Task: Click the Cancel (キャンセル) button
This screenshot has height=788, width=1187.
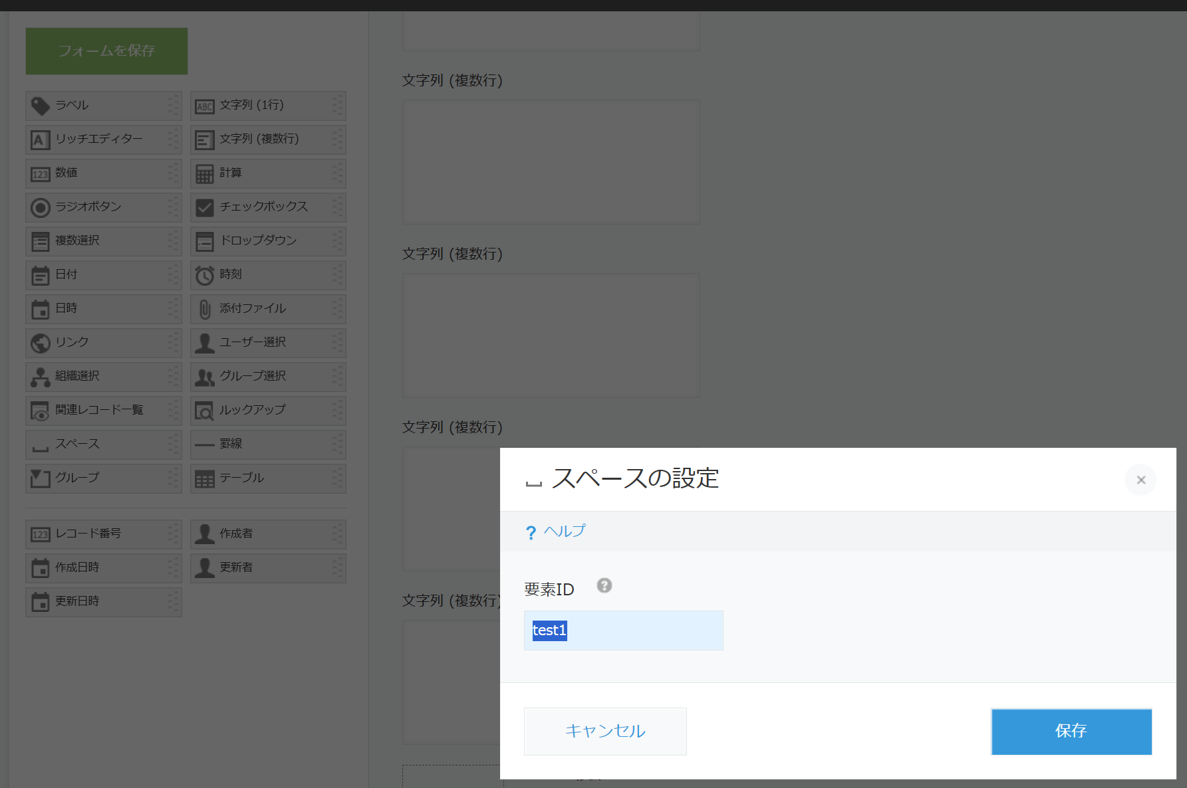Action: click(604, 731)
